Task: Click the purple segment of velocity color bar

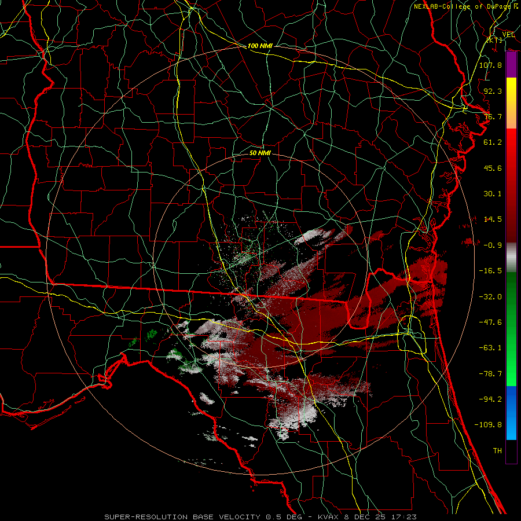Action: [x=511, y=65]
